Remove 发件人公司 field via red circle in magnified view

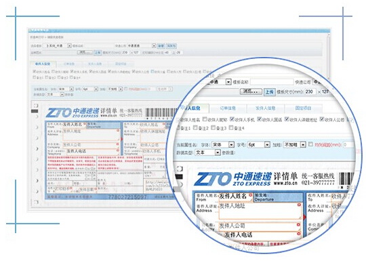click(298, 224)
